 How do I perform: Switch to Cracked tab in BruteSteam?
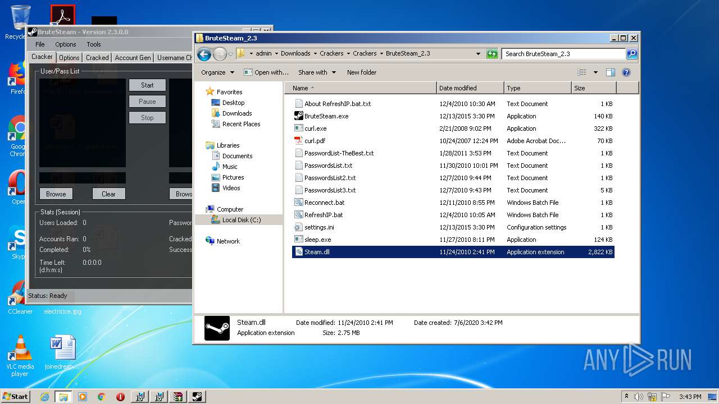[97, 58]
